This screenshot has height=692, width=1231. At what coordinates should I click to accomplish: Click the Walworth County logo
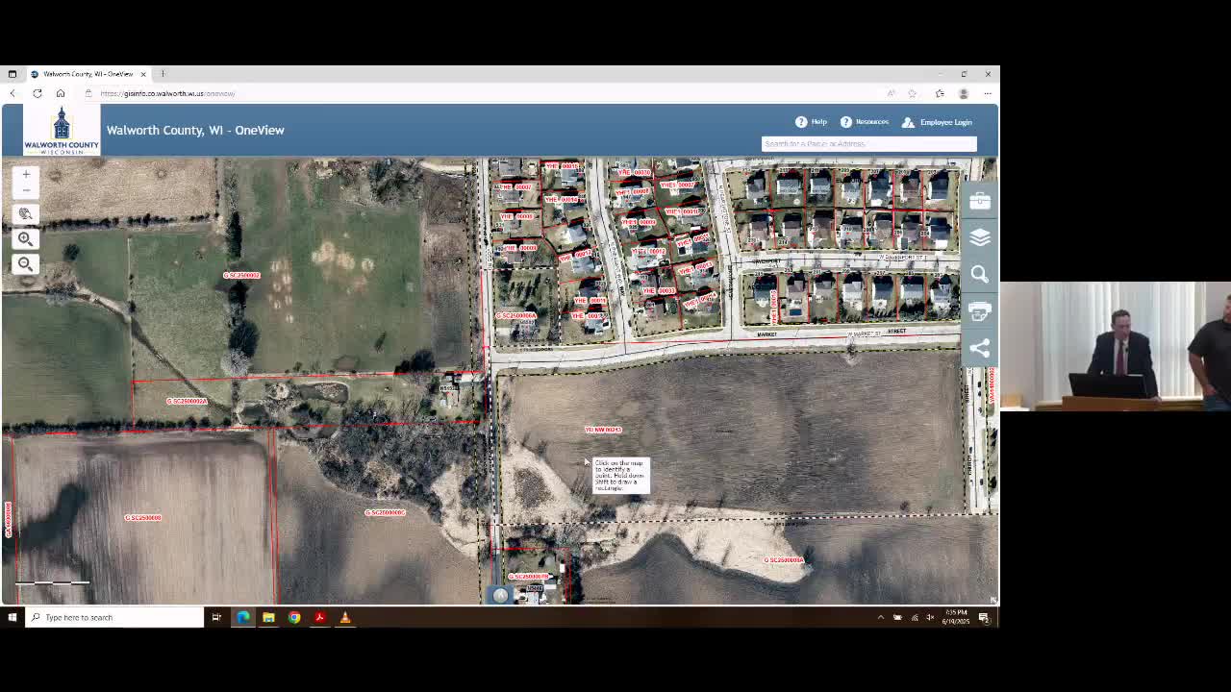coord(62,130)
